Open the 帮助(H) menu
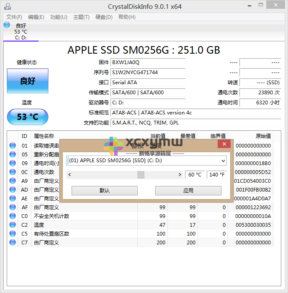 (x=127, y=17)
